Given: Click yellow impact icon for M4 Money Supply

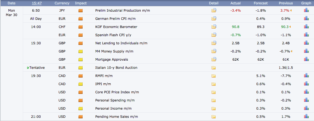Looking at the screenshot, I should [81, 51].
